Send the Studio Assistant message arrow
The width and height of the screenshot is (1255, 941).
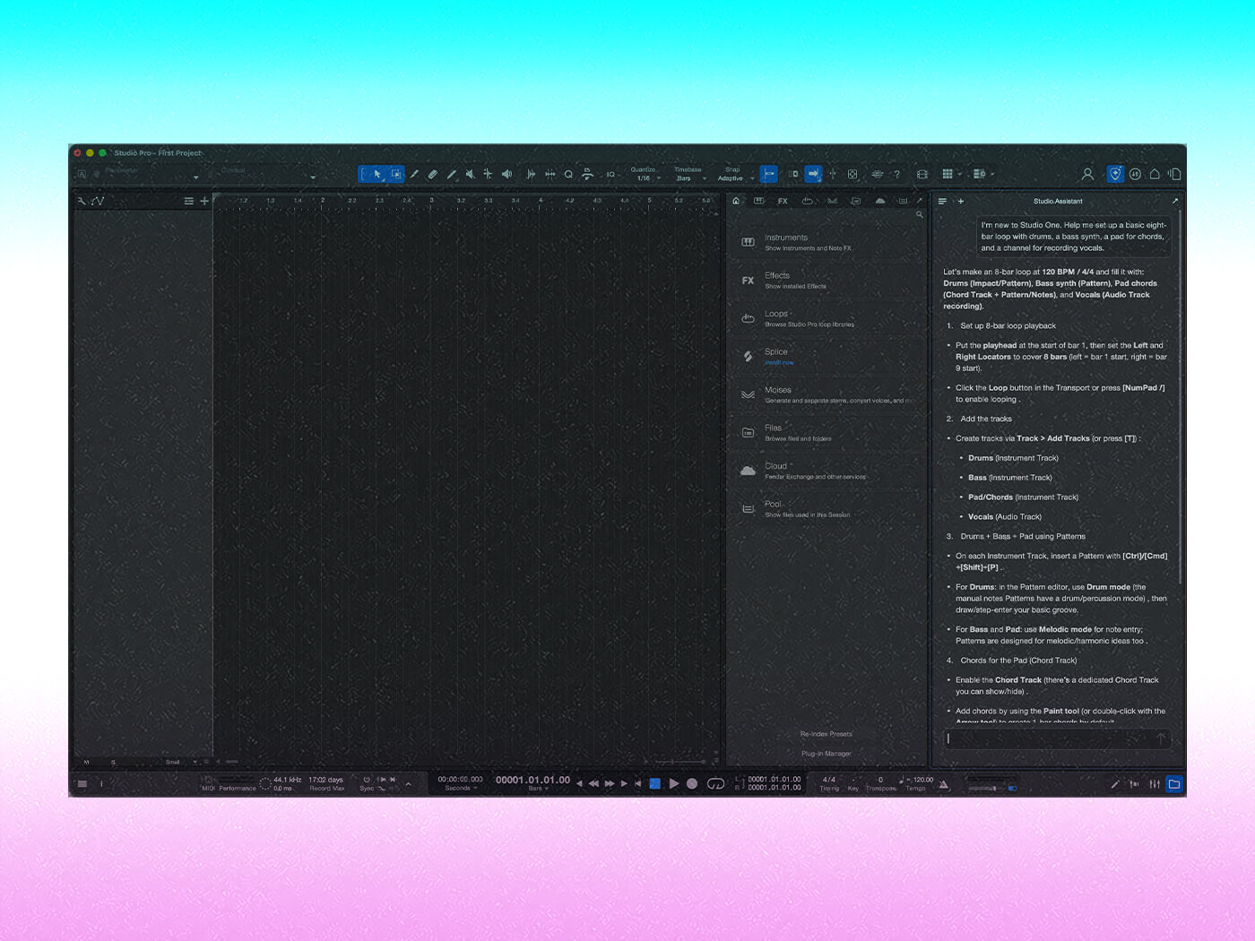[x=1161, y=738]
